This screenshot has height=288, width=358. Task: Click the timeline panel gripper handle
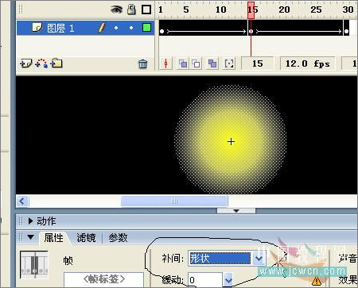(x=21, y=10)
